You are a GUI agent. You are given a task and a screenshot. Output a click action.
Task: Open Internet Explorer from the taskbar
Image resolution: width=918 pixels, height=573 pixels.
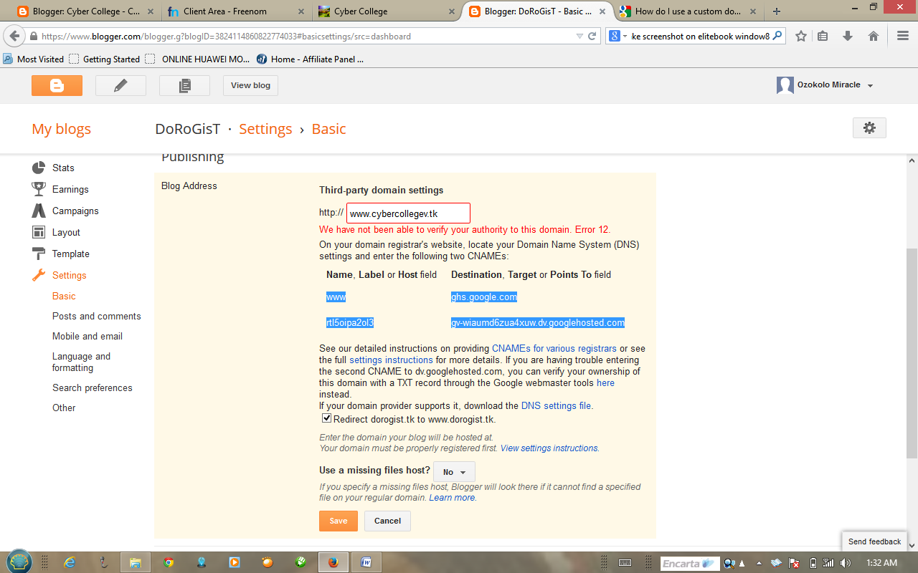(70, 562)
